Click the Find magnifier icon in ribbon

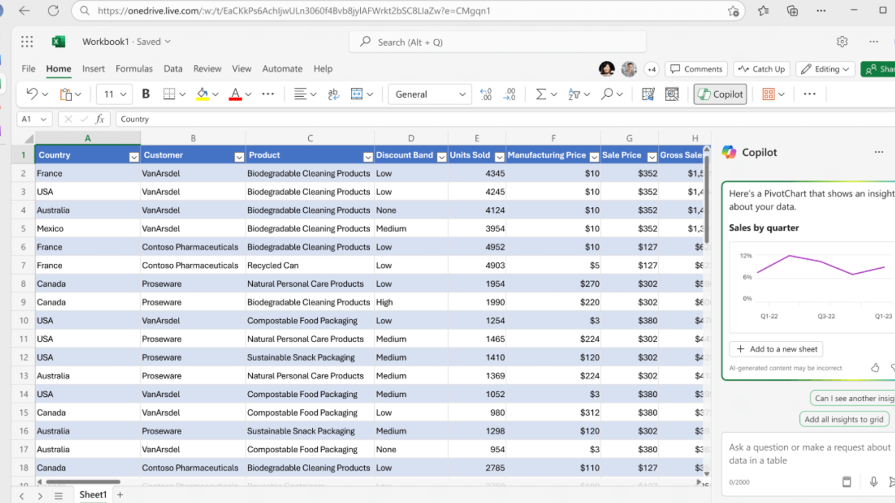pyautogui.click(x=607, y=94)
